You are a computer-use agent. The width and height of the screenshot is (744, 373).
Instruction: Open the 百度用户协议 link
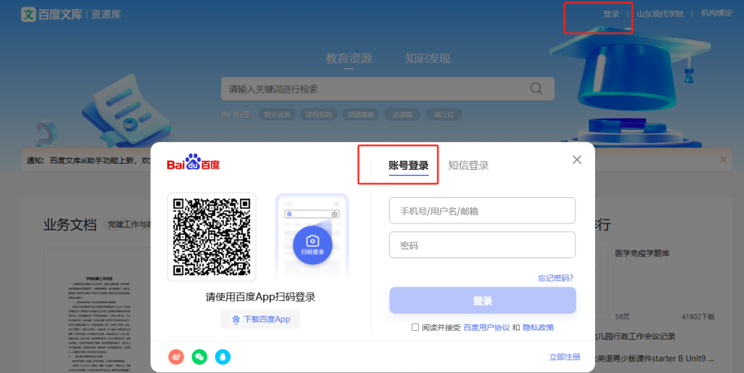point(486,327)
